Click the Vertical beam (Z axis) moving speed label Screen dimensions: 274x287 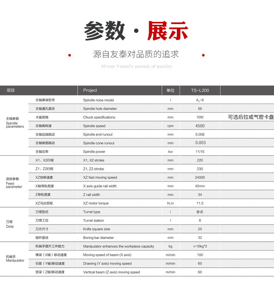pos(111,272)
